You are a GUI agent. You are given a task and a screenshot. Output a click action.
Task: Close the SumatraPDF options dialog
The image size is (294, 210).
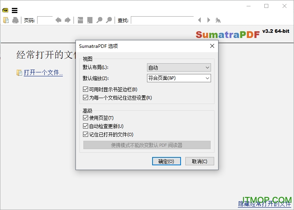click(x=212, y=46)
